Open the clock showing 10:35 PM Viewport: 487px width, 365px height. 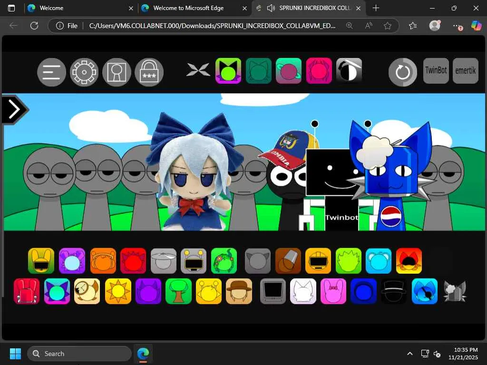(x=463, y=354)
